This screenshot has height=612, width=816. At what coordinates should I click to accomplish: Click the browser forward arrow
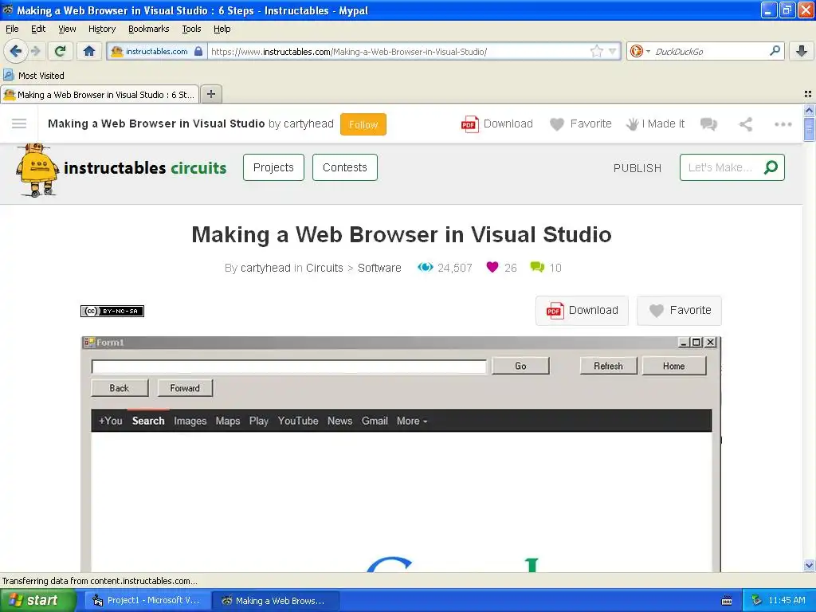36,51
